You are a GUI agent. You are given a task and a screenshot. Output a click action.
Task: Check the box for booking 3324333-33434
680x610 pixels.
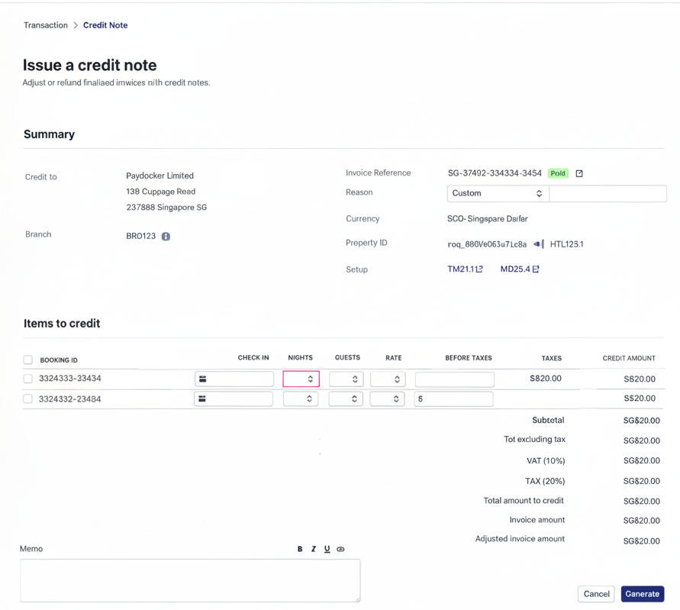tap(28, 379)
